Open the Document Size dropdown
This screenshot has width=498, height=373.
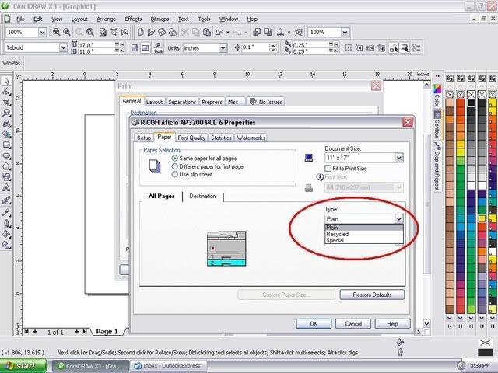(398, 158)
